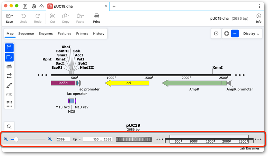The height and width of the screenshot is (156, 268).
Task: Click the EcoRI enzyme label
Action: 57,68
